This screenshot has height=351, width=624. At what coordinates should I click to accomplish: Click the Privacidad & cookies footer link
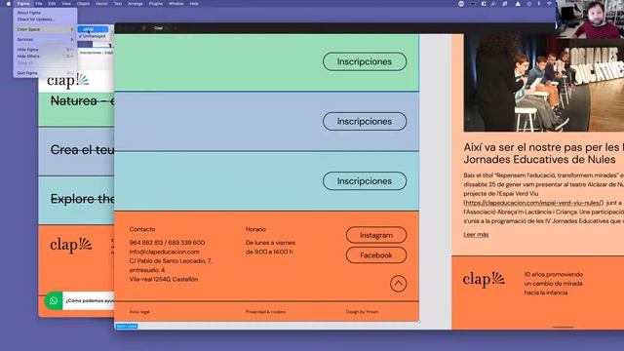click(x=265, y=312)
